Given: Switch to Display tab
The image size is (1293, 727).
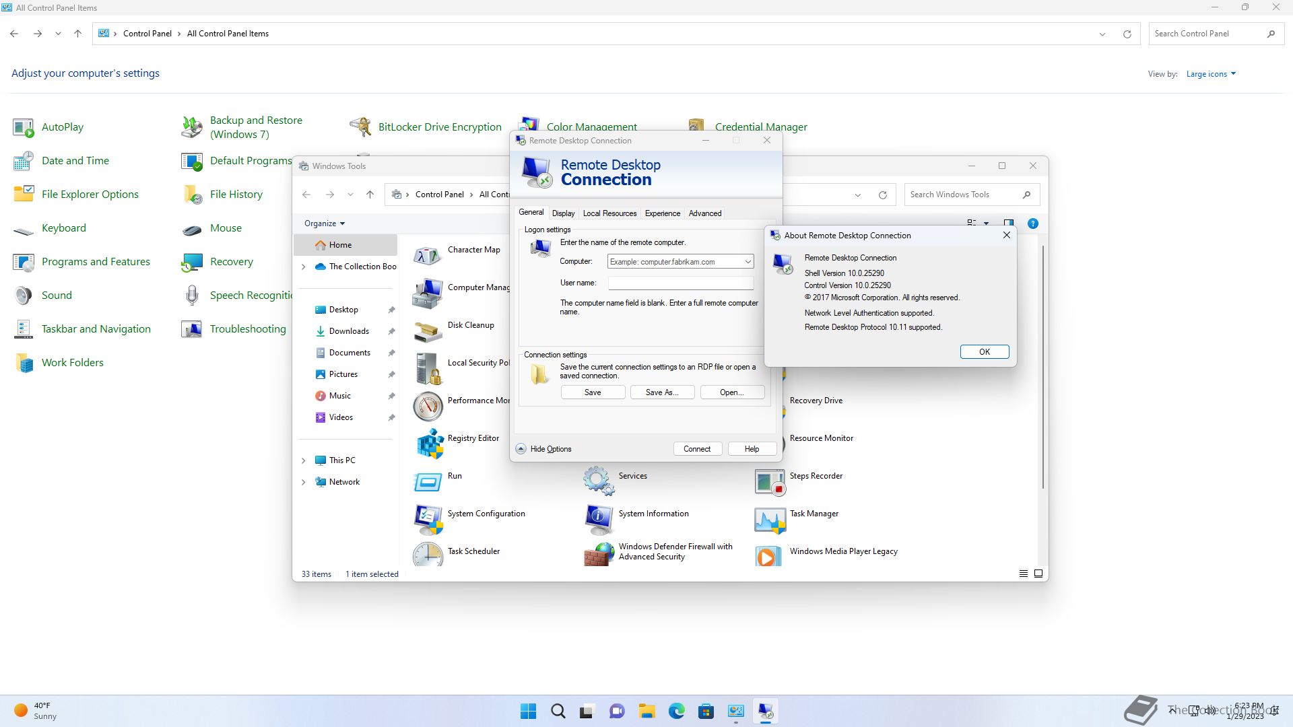Looking at the screenshot, I should 563,213.
